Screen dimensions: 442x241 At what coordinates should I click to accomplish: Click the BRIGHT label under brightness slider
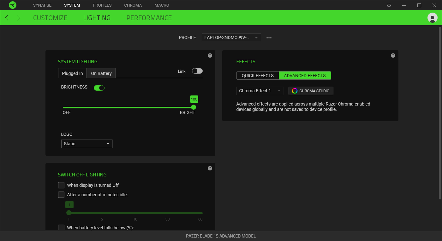click(188, 112)
